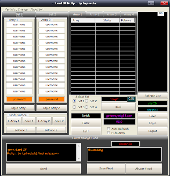Click the Refresh List button

tap(152, 96)
